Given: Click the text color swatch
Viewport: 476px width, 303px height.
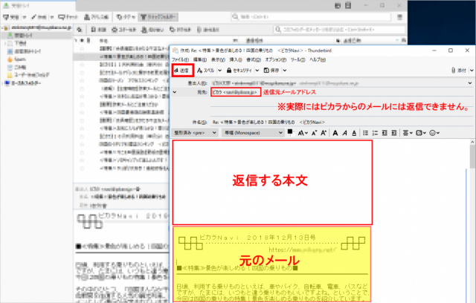Looking at the screenshot, I should 290,132.
